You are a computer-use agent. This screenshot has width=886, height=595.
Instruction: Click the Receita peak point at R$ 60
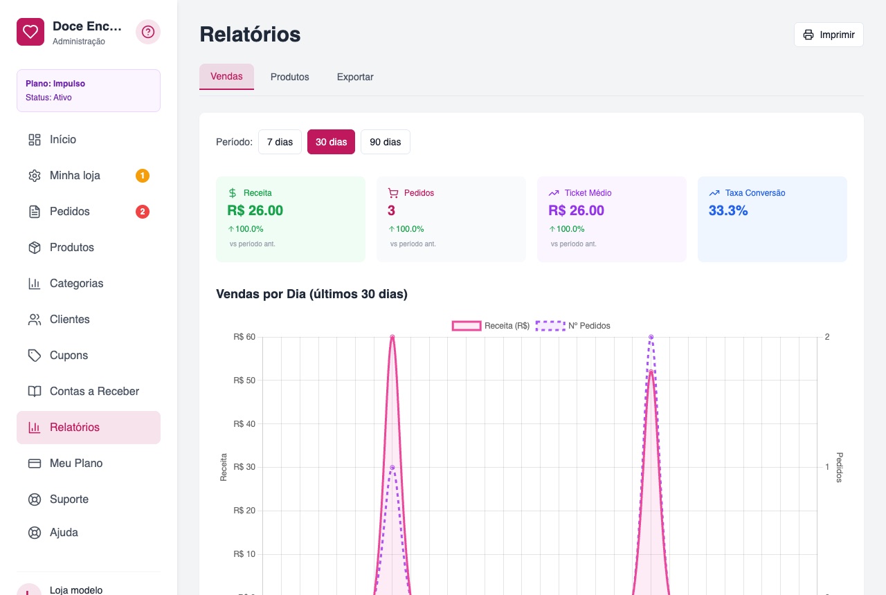[392, 337]
